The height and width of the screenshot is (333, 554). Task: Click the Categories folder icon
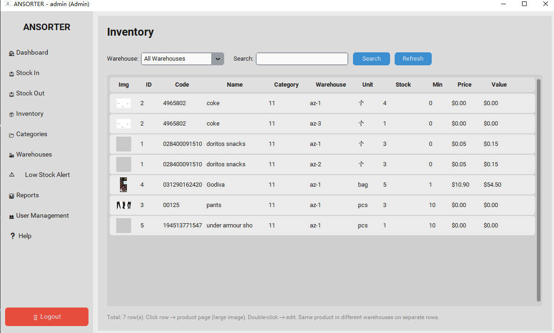(x=11, y=135)
